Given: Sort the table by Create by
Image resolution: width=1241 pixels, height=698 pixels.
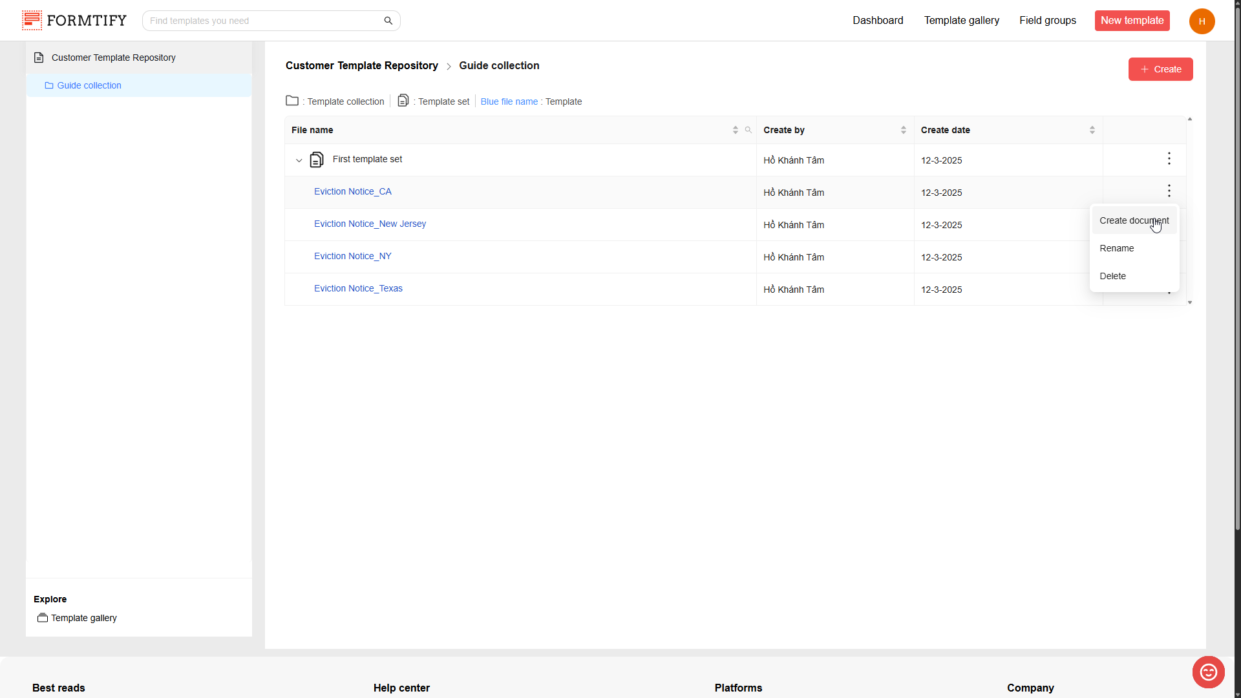Looking at the screenshot, I should pos(904,130).
